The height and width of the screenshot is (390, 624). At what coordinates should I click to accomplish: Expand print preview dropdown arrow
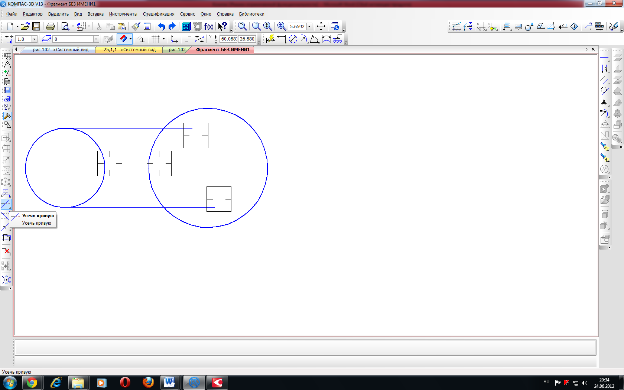click(73, 26)
